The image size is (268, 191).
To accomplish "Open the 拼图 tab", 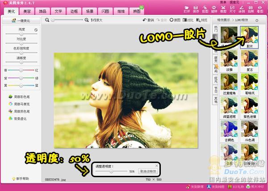I will pyautogui.click(x=137, y=11).
